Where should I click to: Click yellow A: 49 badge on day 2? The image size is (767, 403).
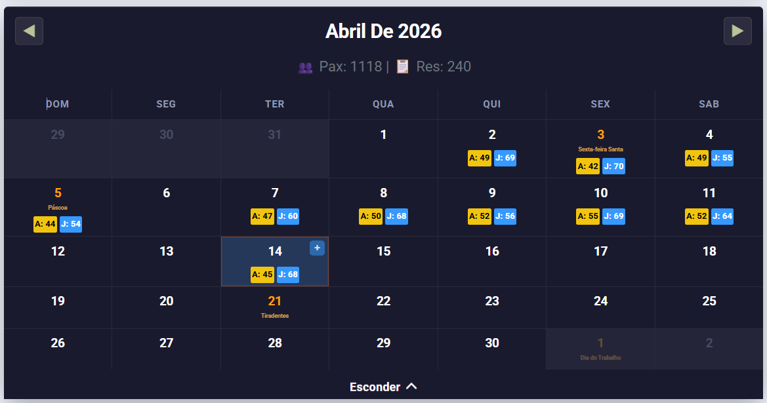tap(480, 158)
